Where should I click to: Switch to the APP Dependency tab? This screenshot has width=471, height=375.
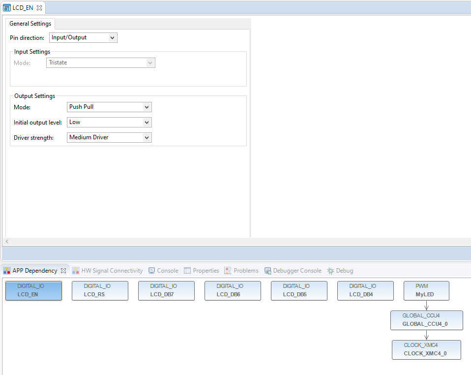point(35,271)
